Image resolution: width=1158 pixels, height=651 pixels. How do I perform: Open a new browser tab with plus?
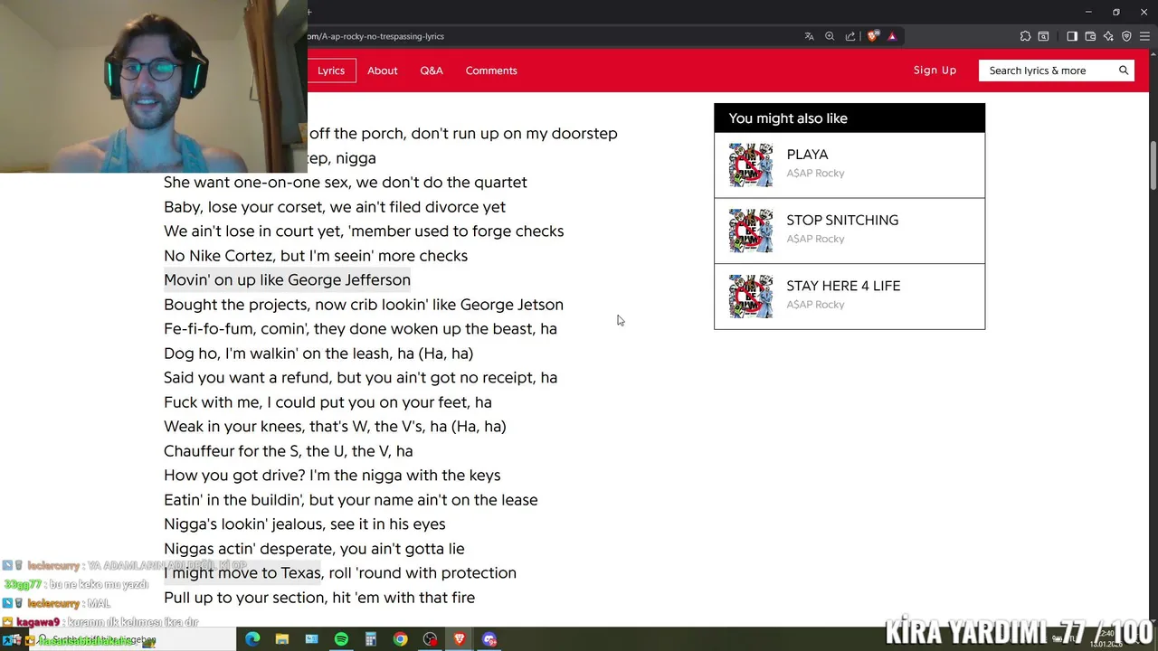(309, 12)
